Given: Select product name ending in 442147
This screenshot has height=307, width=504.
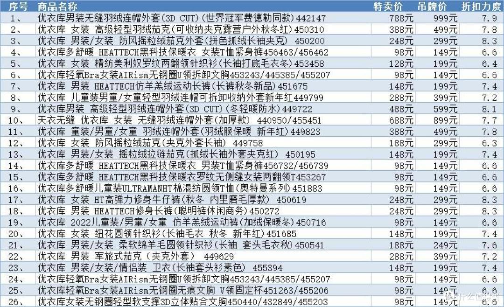Looking at the screenshot, I should pyautogui.click(x=182, y=18).
